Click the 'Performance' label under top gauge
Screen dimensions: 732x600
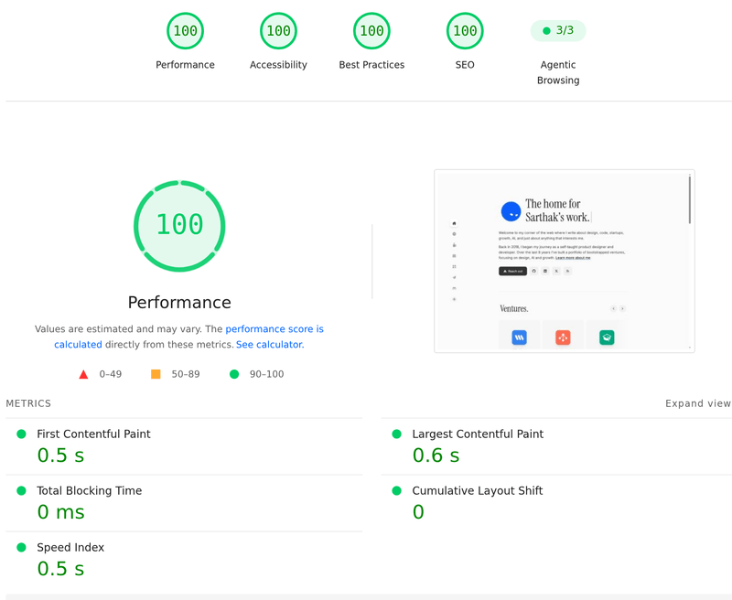point(186,65)
